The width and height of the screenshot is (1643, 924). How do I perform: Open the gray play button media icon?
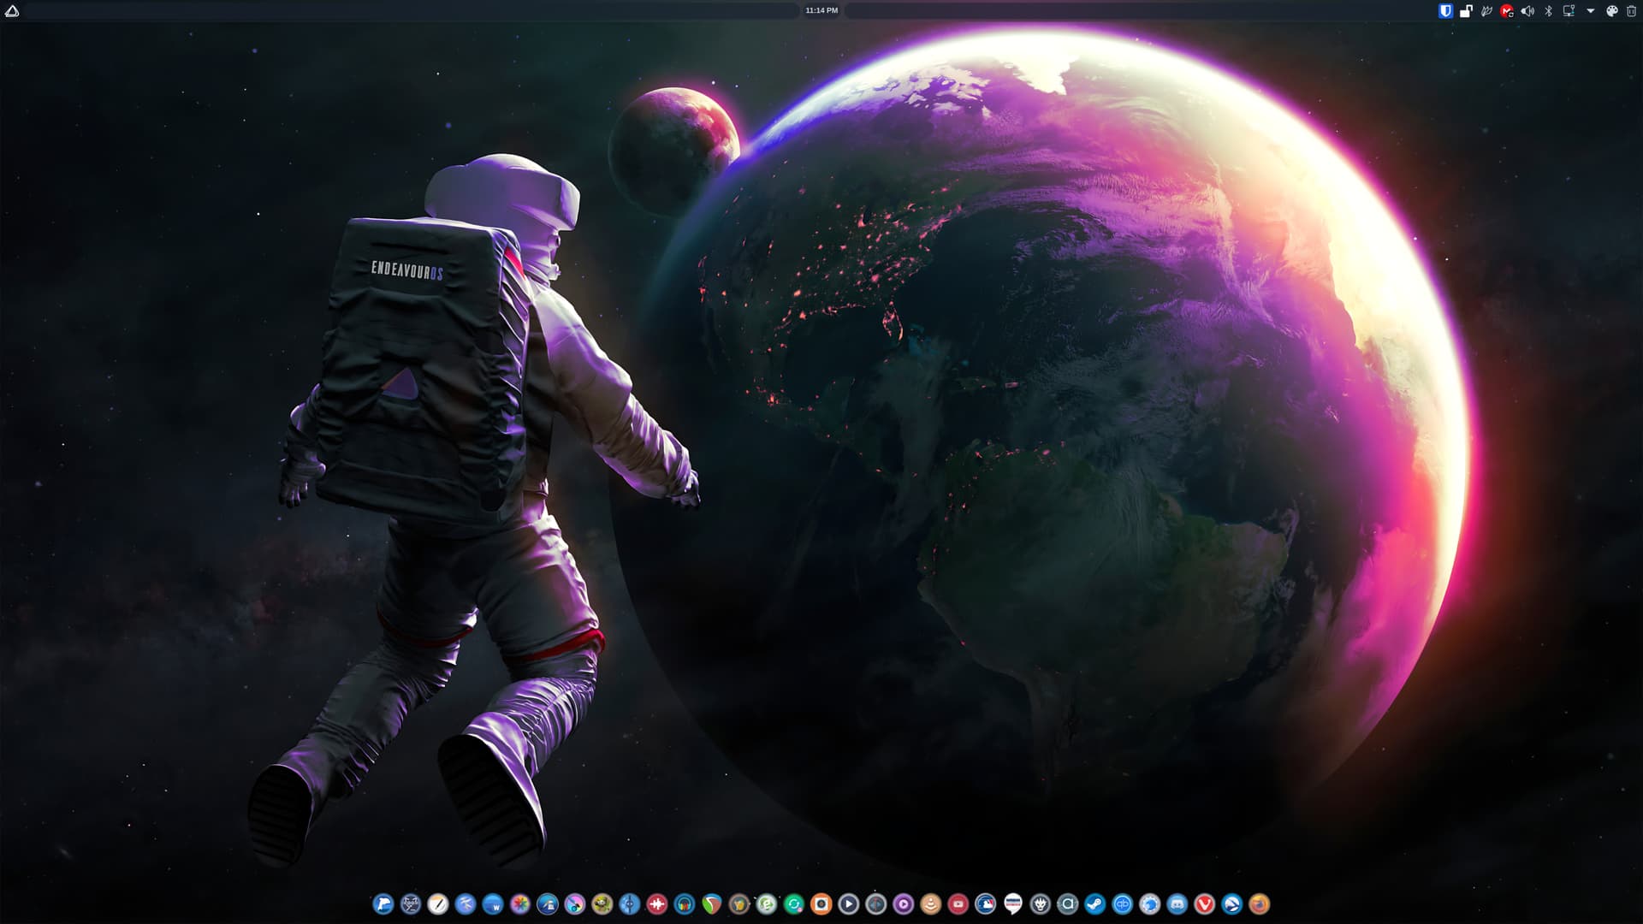[849, 903]
